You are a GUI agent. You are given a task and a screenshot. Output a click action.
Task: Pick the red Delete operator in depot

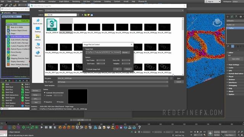[x=22, y=103]
